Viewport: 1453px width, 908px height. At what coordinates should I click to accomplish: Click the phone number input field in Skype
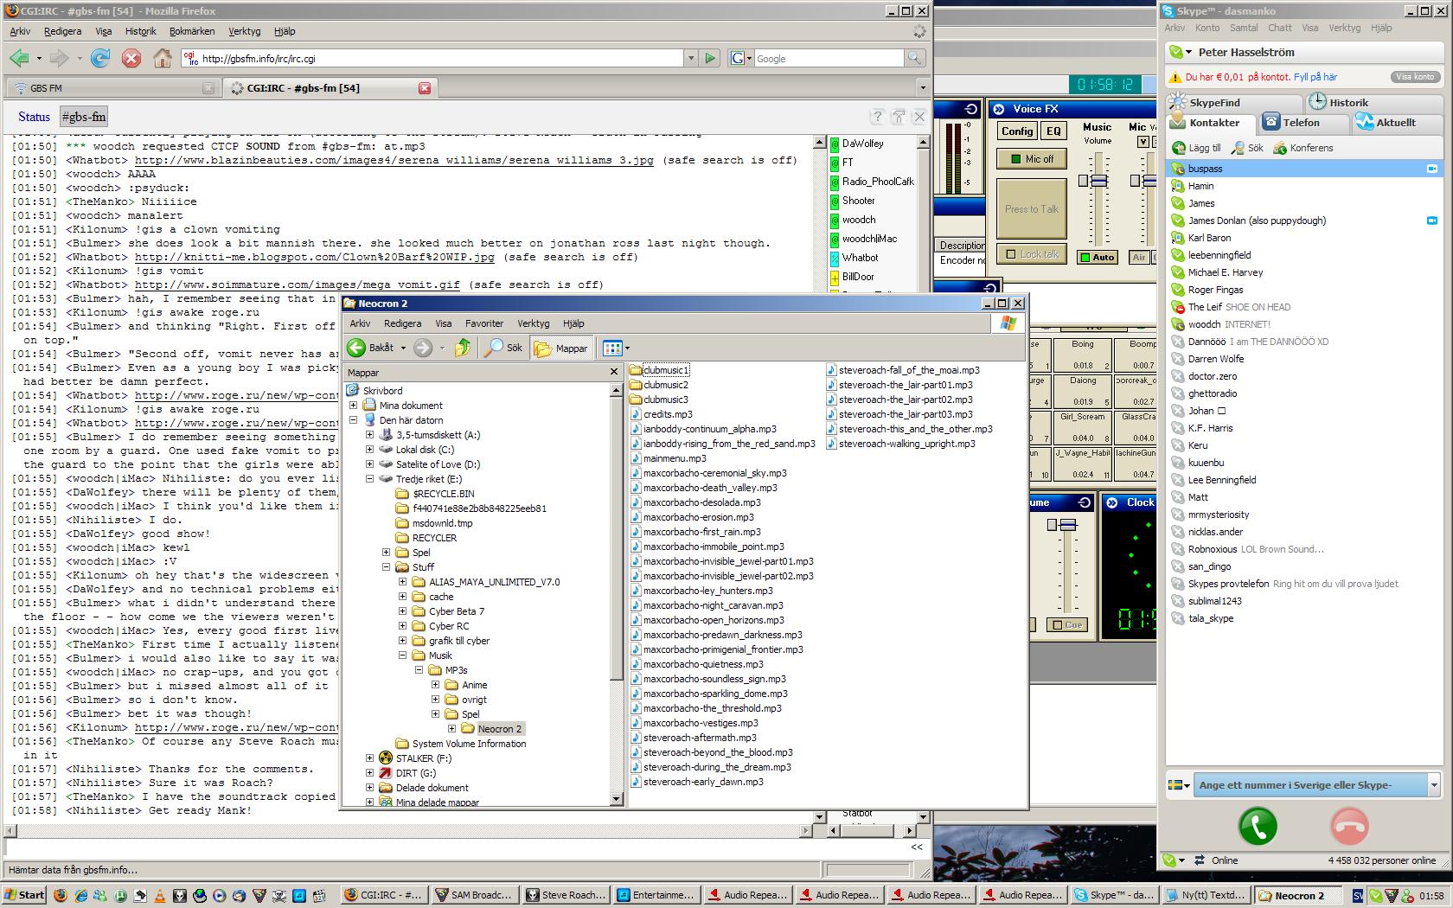[1309, 785]
